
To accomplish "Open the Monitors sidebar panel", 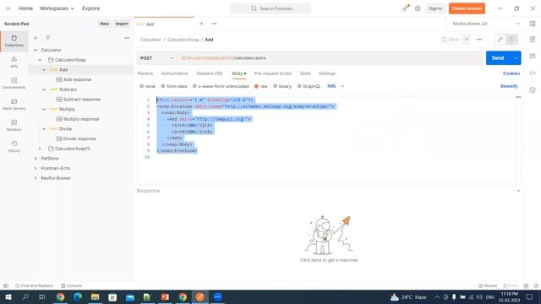I will click(14, 126).
